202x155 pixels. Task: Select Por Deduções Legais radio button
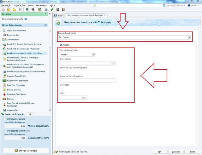[x=3, y=119]
